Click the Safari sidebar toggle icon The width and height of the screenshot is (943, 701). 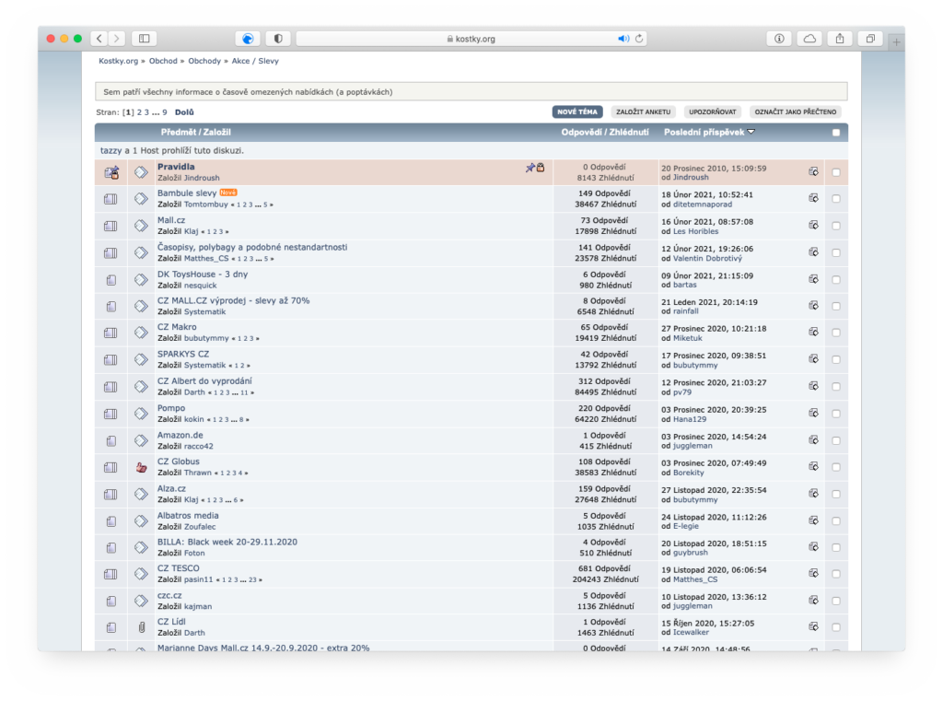pos(145,39)
